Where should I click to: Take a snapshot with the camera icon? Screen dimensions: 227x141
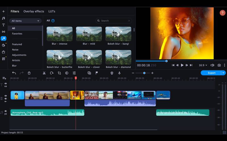(x=219, y=65)
